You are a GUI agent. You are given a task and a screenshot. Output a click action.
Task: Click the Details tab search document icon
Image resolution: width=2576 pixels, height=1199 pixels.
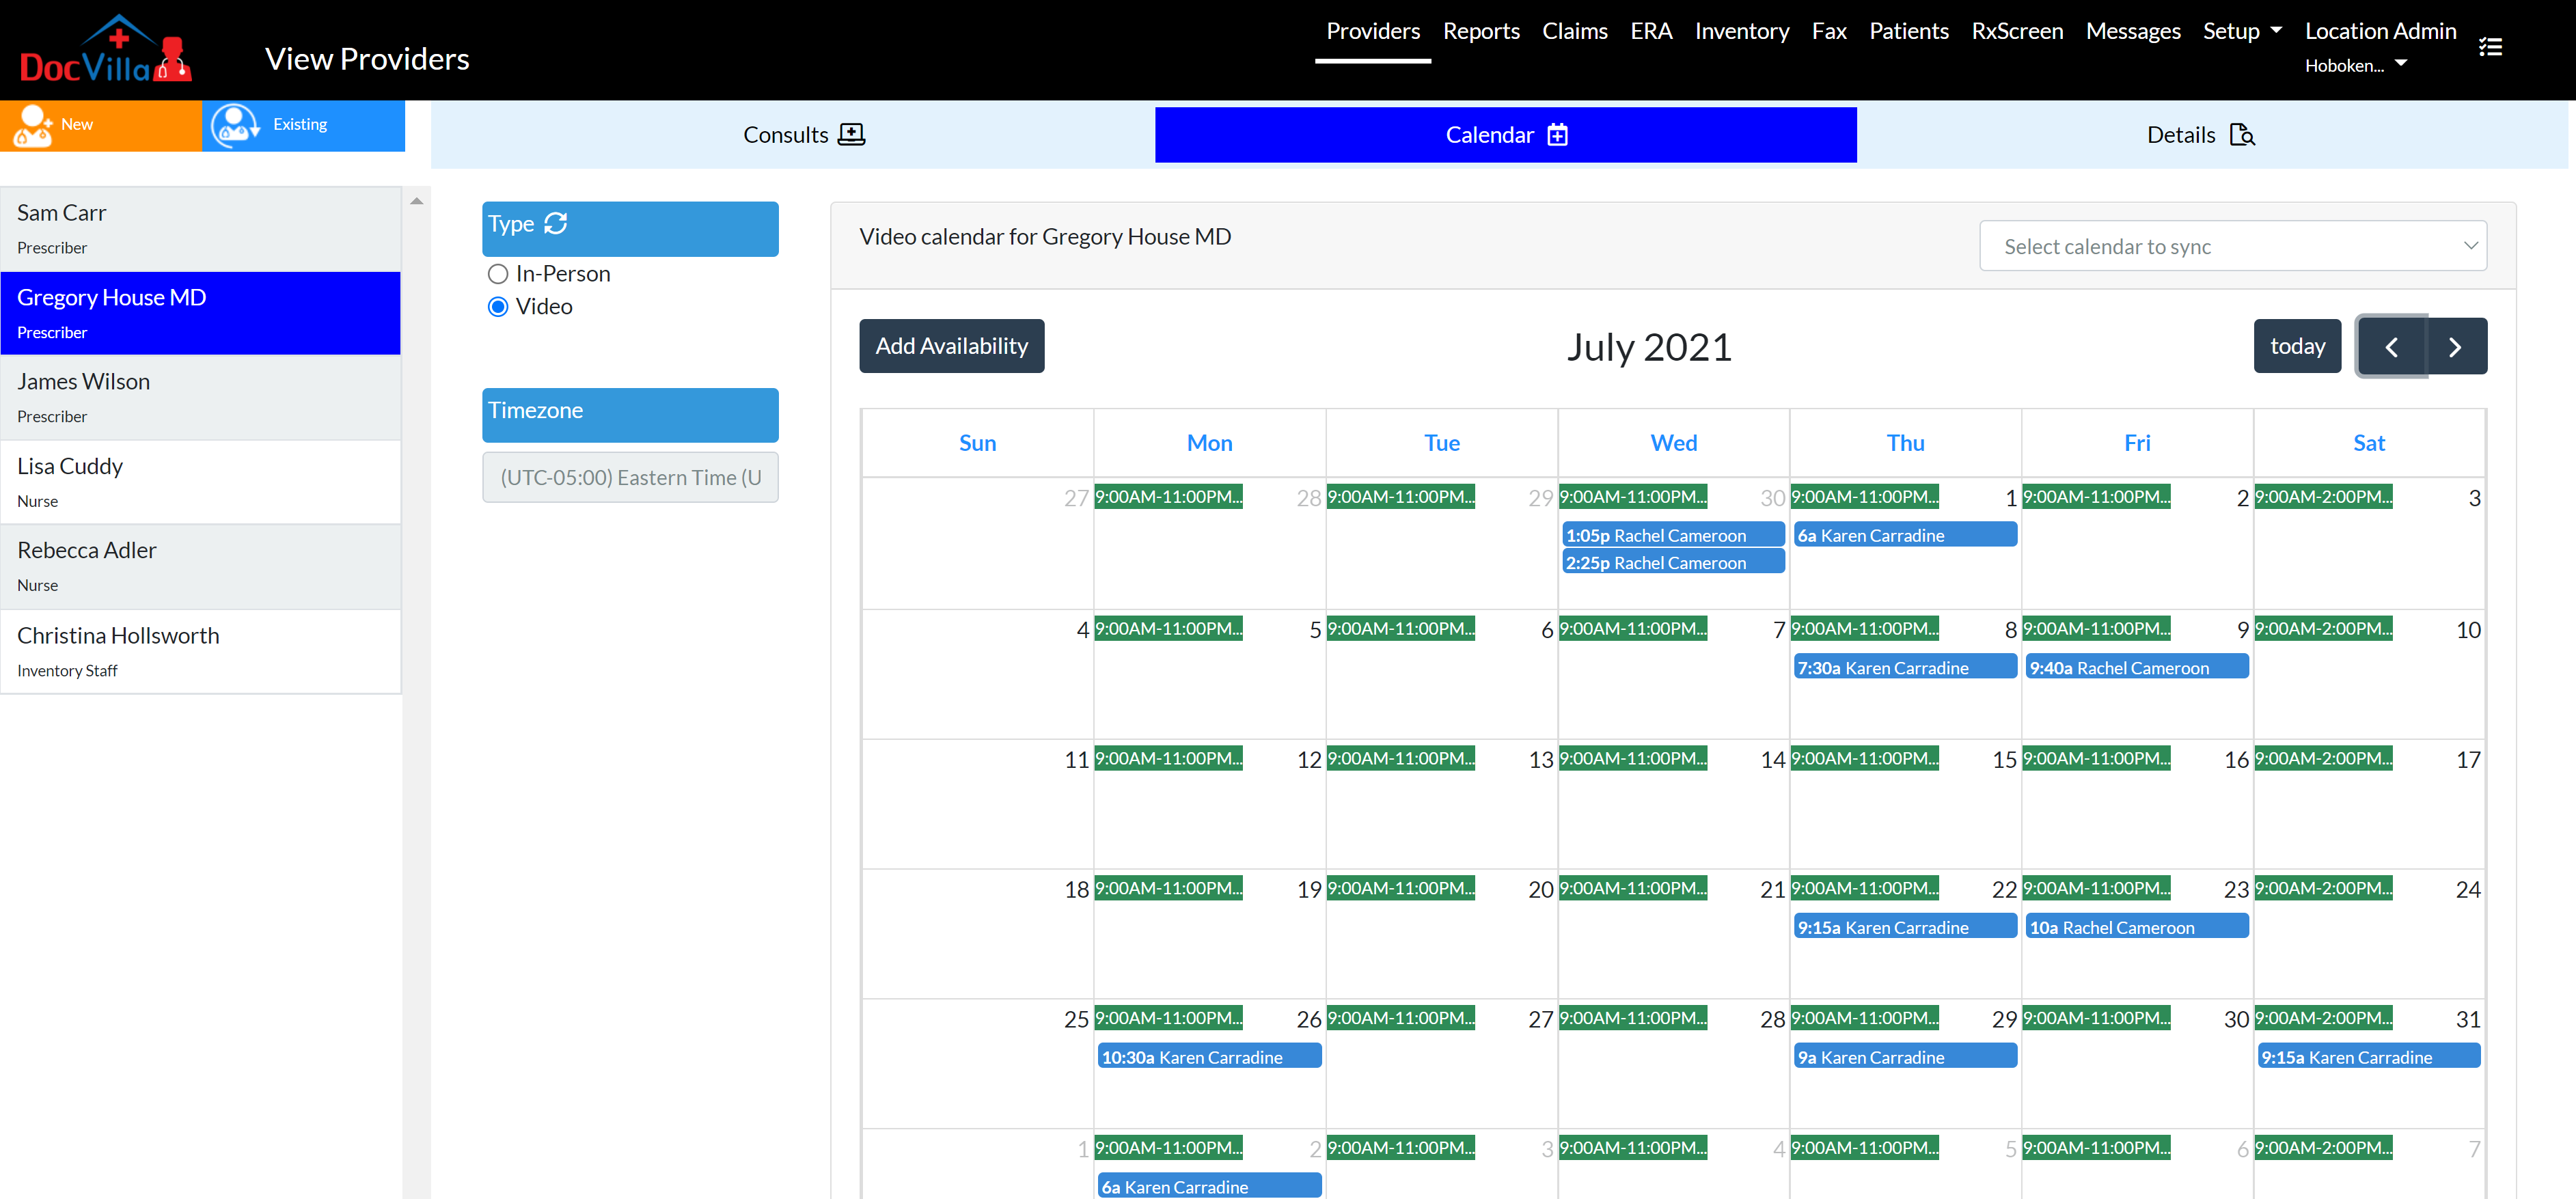point(2242,135)
